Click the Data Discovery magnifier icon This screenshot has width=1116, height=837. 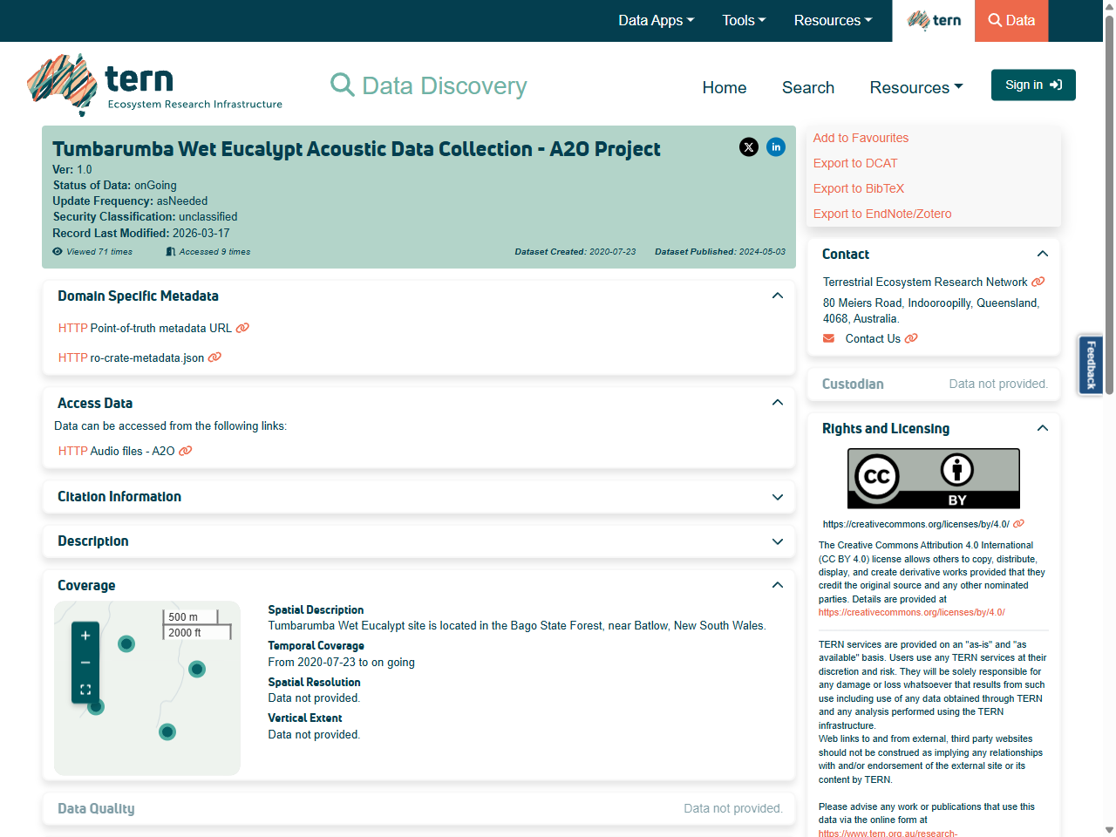[x=343, y=85]
